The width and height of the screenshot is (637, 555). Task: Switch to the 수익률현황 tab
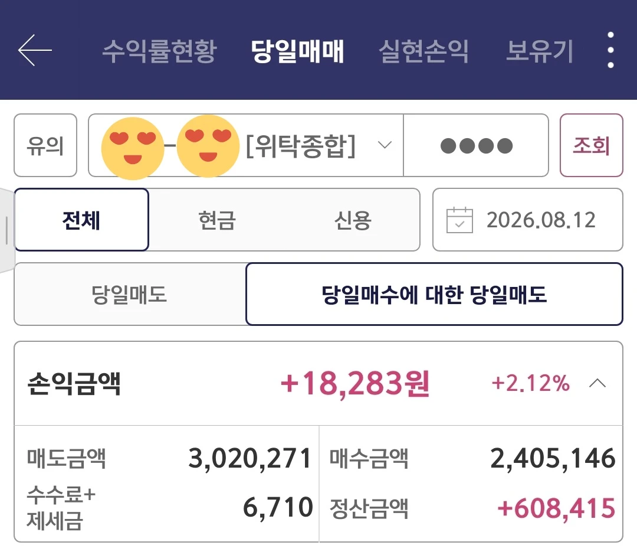[159, 51]
